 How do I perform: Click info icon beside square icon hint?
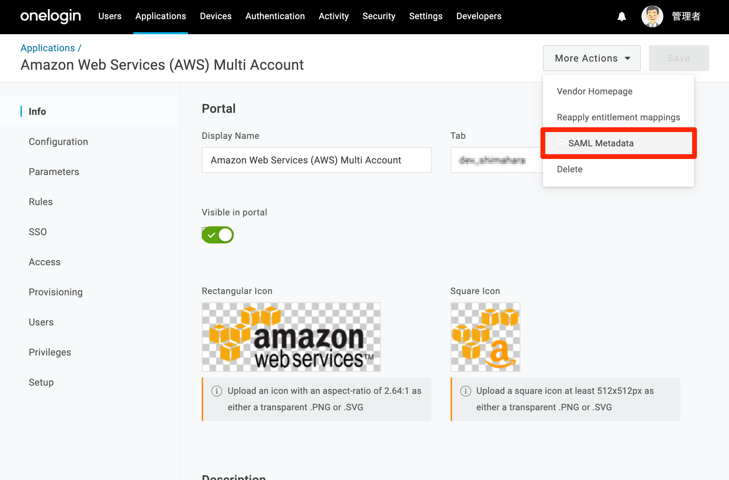(465, 391)
